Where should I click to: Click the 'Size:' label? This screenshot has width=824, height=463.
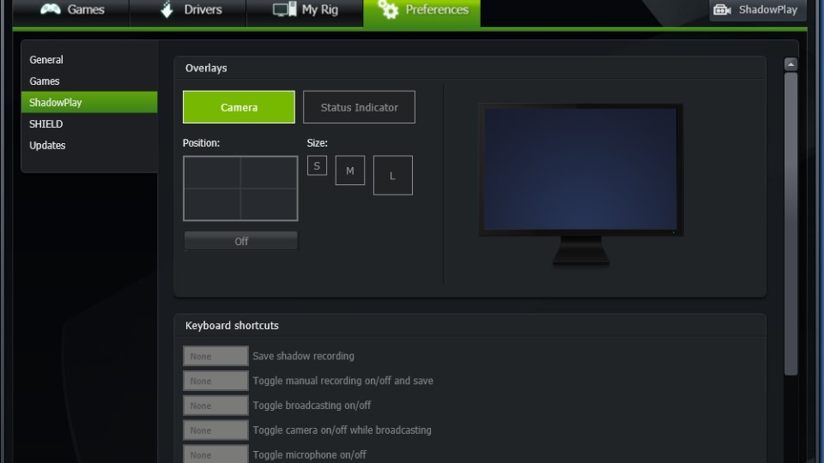point(317,143)
